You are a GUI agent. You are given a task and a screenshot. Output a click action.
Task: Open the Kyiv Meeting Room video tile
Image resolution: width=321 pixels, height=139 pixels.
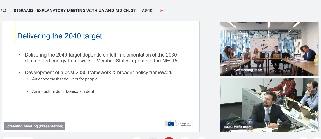269,49
